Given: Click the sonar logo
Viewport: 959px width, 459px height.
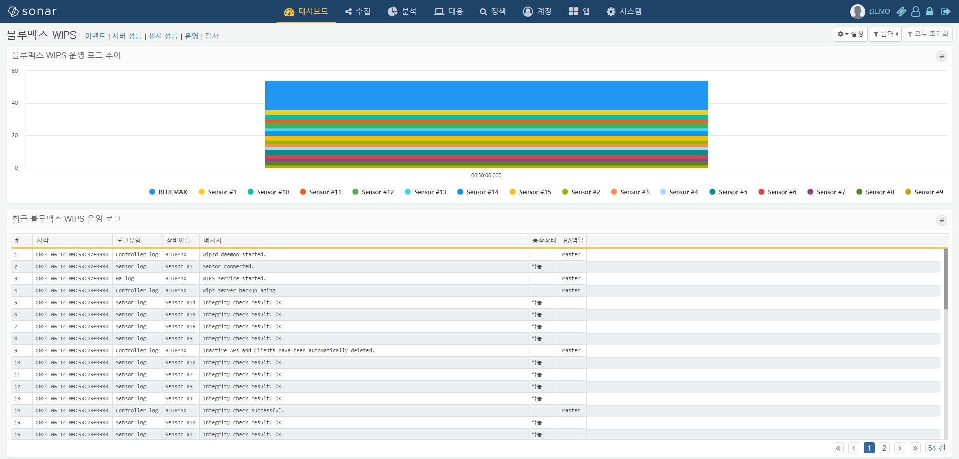Looking at the screenshot, I should pyautogui.click(x=32, y=11).
